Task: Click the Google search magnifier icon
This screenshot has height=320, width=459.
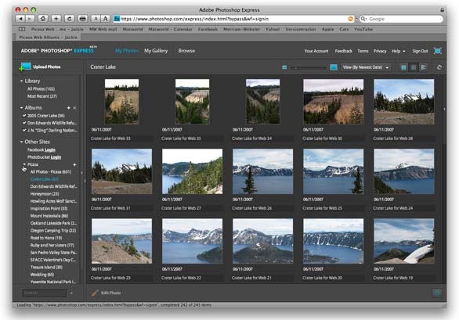Action: click(x=363, y=19)
